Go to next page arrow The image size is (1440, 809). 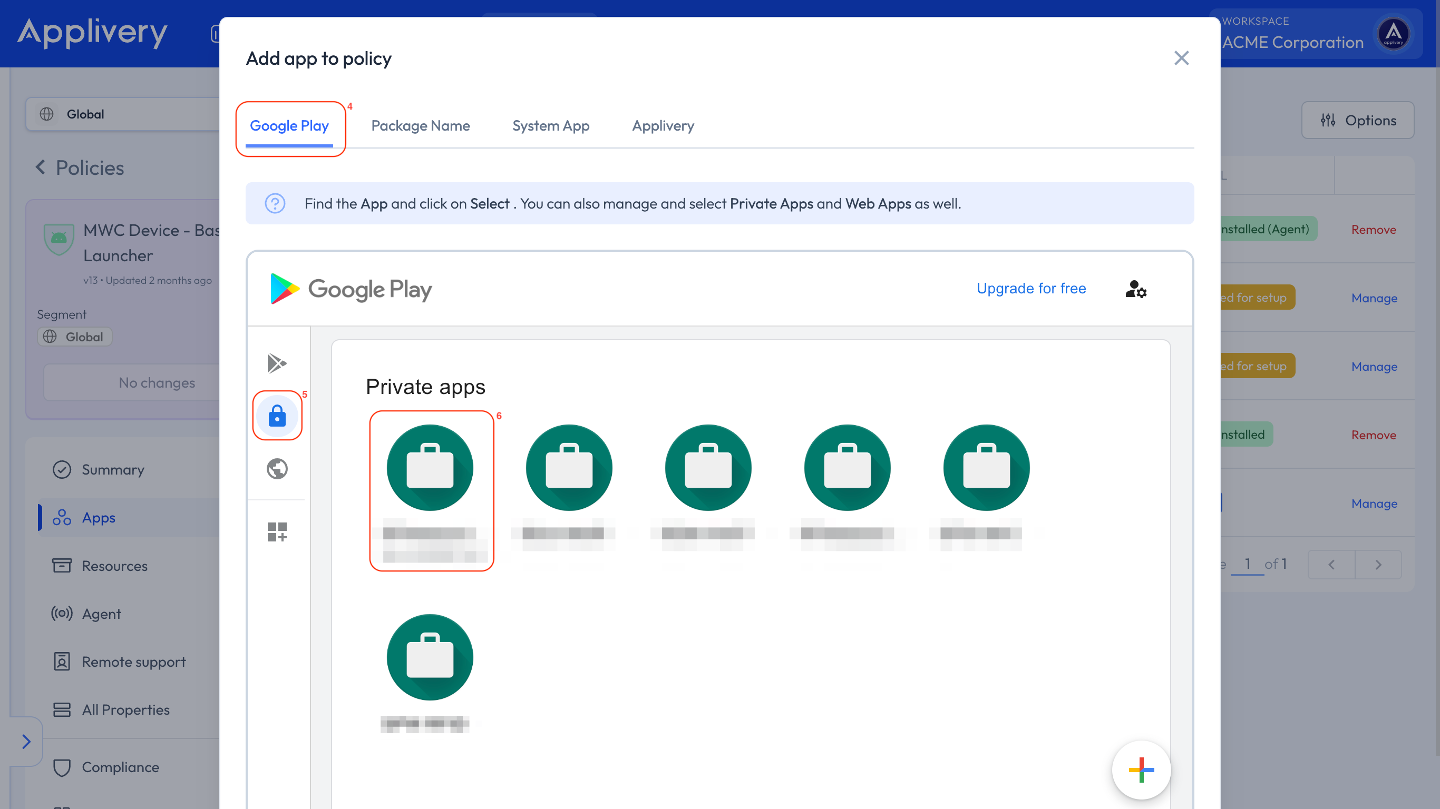[x=1378, y=564]
